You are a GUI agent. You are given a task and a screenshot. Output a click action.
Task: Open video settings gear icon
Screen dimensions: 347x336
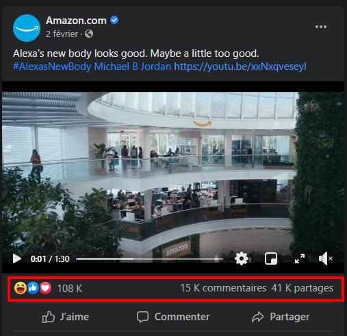coord(242,259)
